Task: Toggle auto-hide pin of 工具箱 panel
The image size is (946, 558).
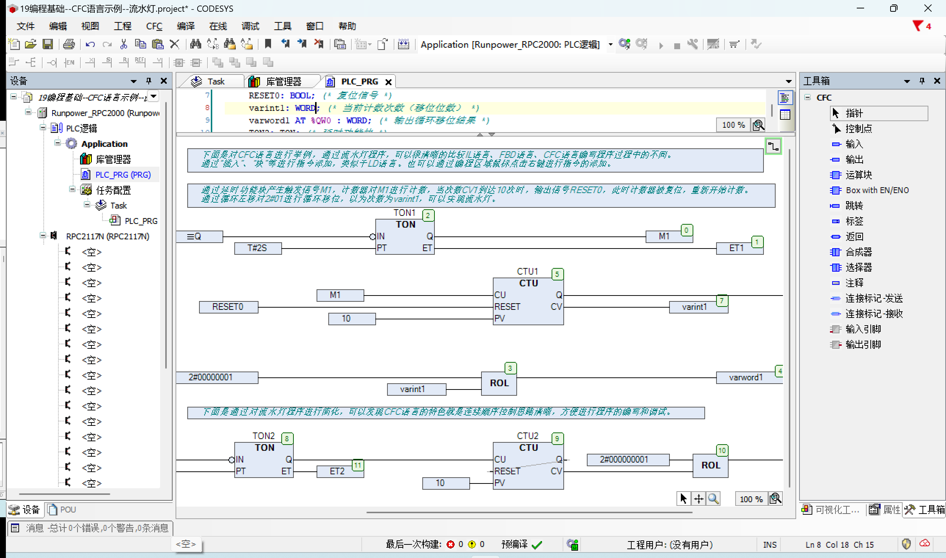Action: point(922,81)
